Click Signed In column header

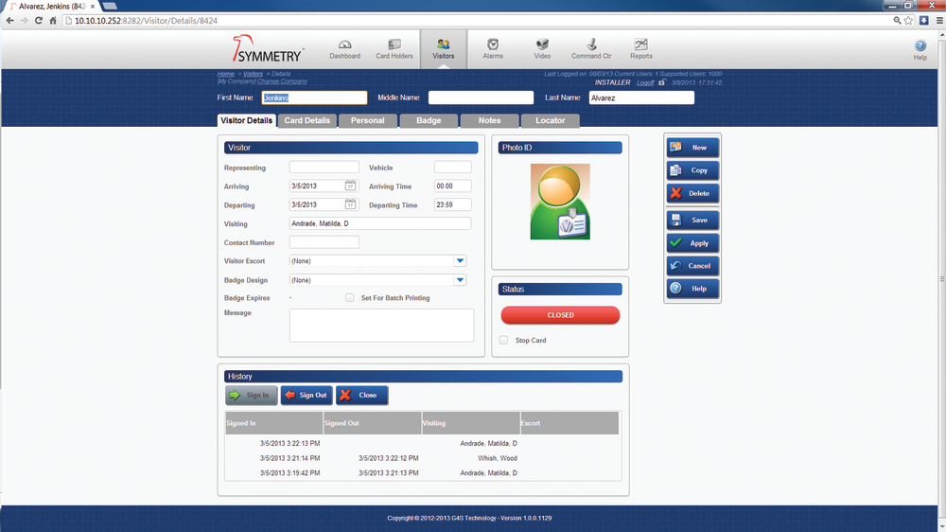point(274,423)
